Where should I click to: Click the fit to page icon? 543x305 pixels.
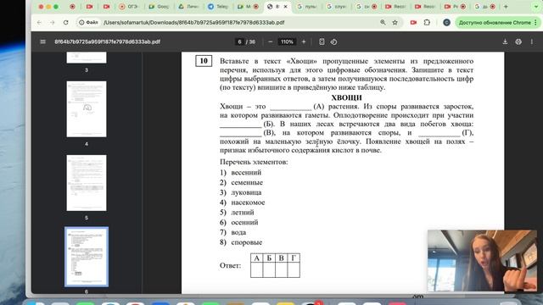click(322, 42)
